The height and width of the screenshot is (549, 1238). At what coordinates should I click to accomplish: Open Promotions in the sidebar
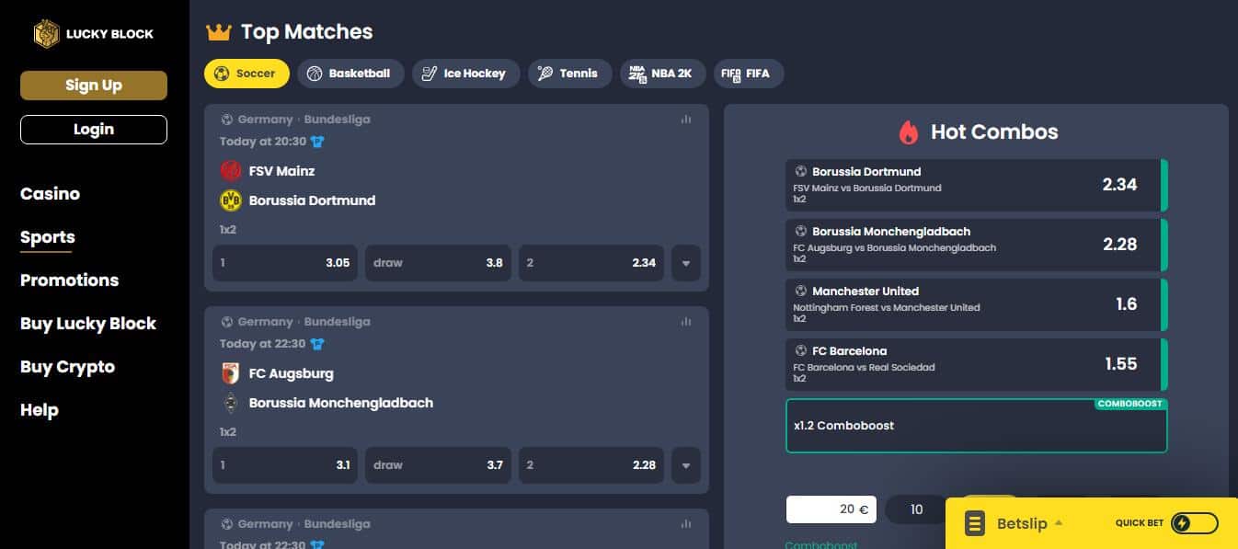click(70, 280)
